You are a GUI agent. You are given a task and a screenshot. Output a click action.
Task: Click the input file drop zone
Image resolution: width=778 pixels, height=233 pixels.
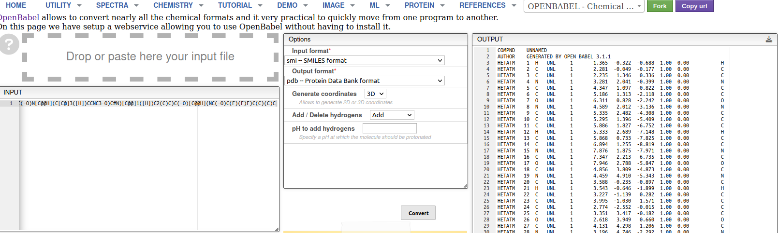click(150, 57)
